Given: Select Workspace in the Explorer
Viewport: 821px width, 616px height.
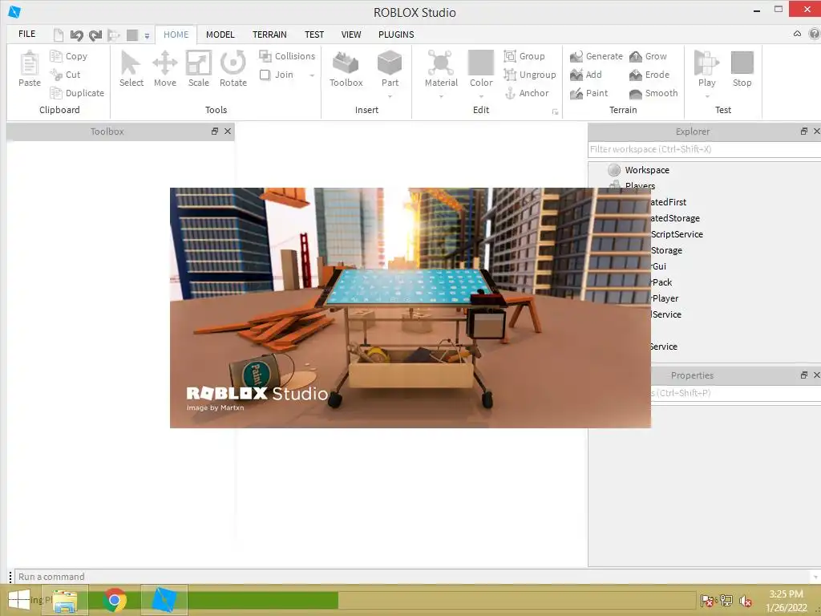Looking at the screenshot, I should 647,170.
